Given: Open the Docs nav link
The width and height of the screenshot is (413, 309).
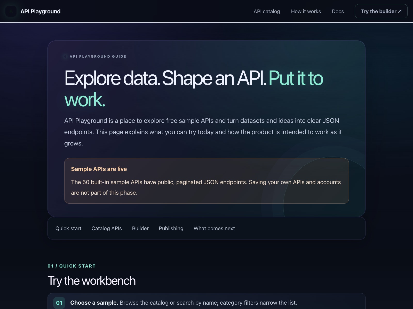Looking at the screenshot, I should click(338, 11).
